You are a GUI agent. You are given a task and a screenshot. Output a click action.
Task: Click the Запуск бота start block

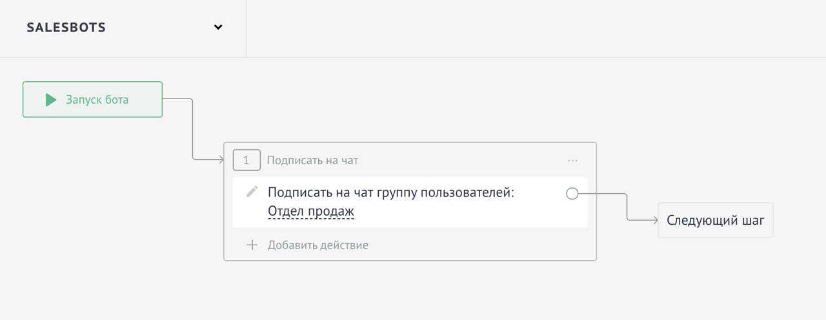coord(92,99)
